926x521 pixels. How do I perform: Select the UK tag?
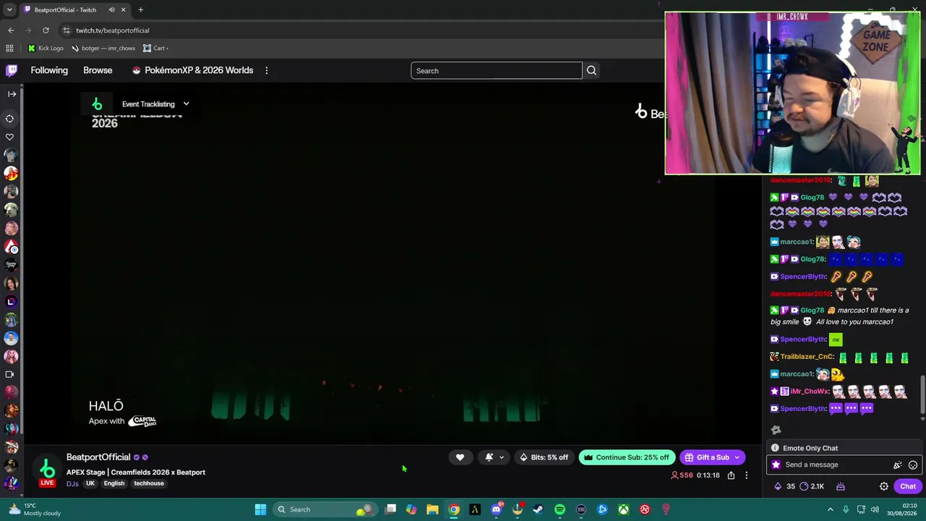[90, 483]
